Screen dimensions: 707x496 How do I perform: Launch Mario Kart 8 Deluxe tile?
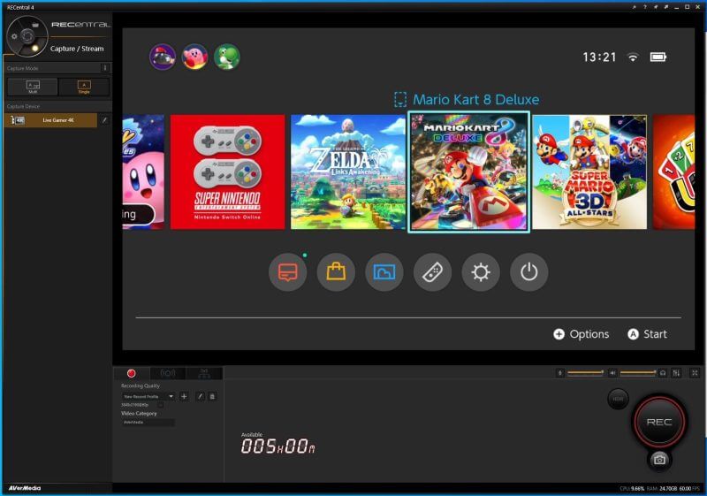click(x=469, y=172)
